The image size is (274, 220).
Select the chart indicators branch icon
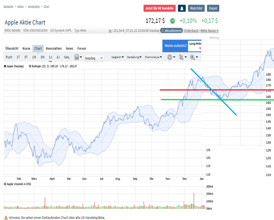[182, 57]
